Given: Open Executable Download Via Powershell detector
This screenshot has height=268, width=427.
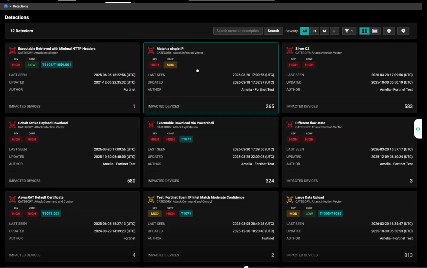Looking at the screenshot, I should (x=185, y=123).
